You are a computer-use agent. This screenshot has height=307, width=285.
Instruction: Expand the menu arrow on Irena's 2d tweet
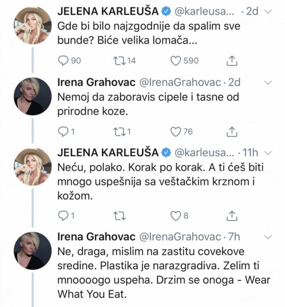pos(268,82)
